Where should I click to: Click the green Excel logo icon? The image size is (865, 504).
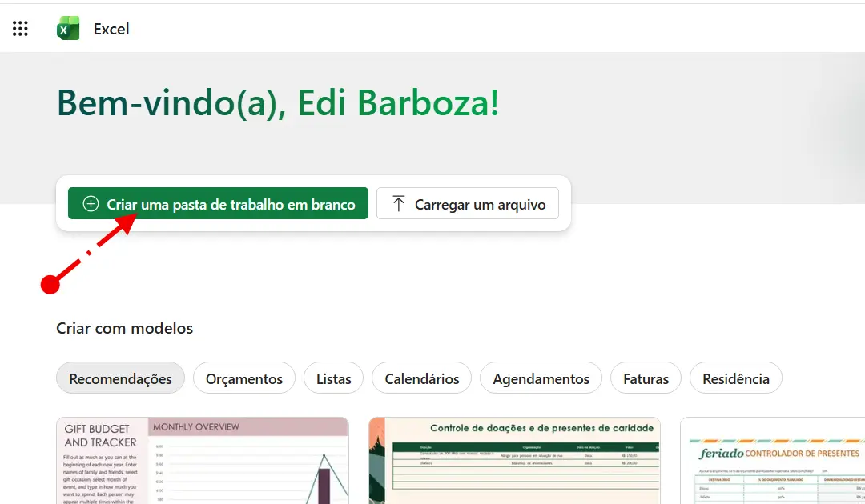[x=67, y=27]
